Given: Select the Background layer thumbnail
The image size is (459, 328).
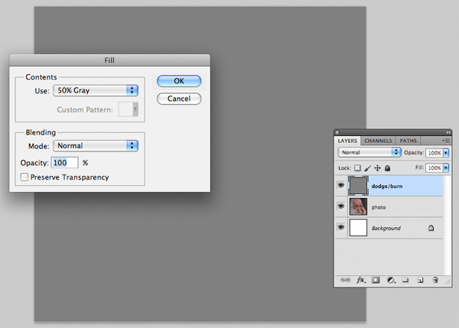Looking at the screenshot, I should pyautogui.click(x=358, y=228).
